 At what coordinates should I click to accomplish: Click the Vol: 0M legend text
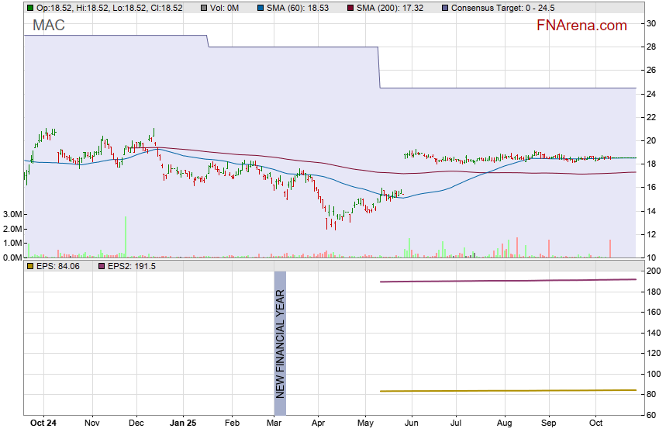click(225, 8)
